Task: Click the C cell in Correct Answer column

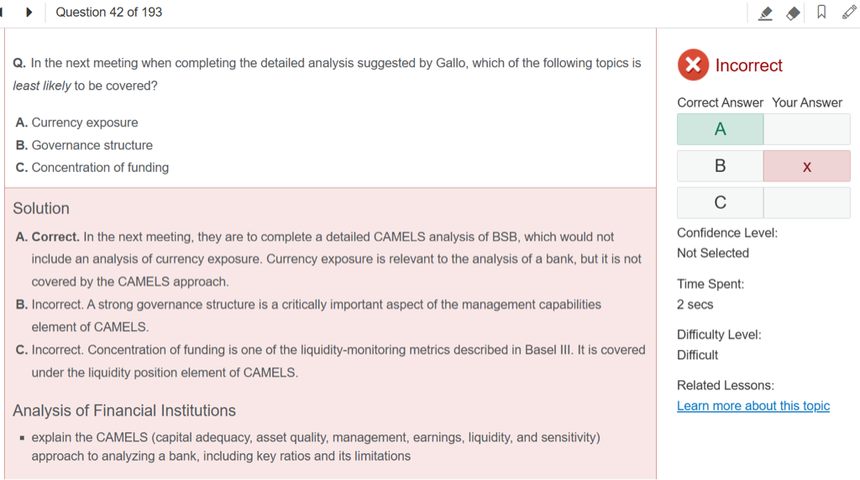Action: (720, 203)
